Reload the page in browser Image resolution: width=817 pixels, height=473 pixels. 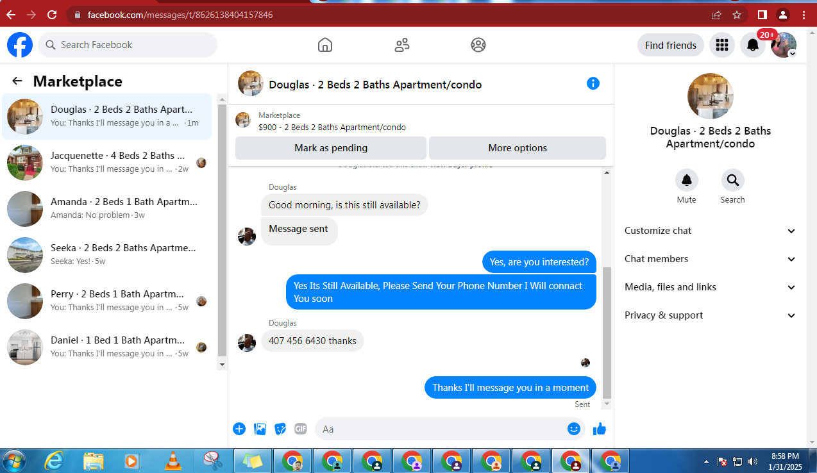tap(52, 14)
